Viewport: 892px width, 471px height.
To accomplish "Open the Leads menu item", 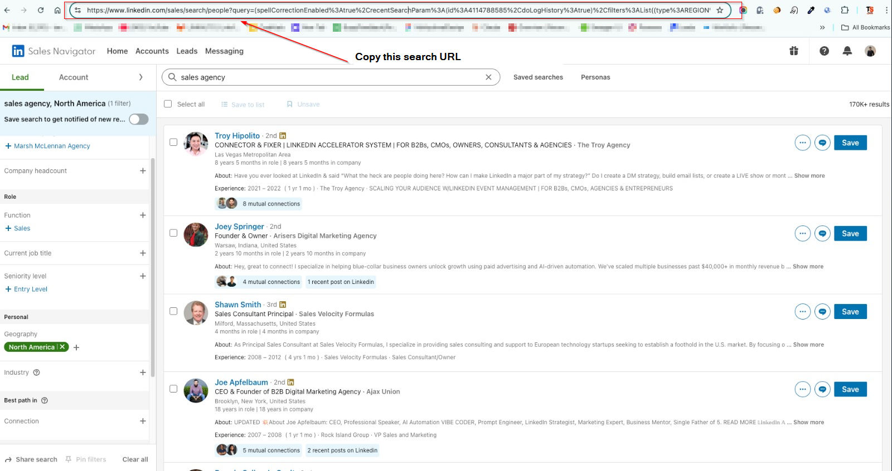I will click(x=187, y=51).
